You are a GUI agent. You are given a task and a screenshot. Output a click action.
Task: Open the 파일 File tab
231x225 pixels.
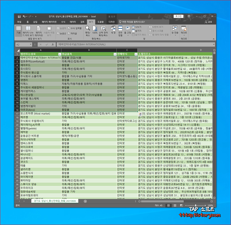click(19, 22)
